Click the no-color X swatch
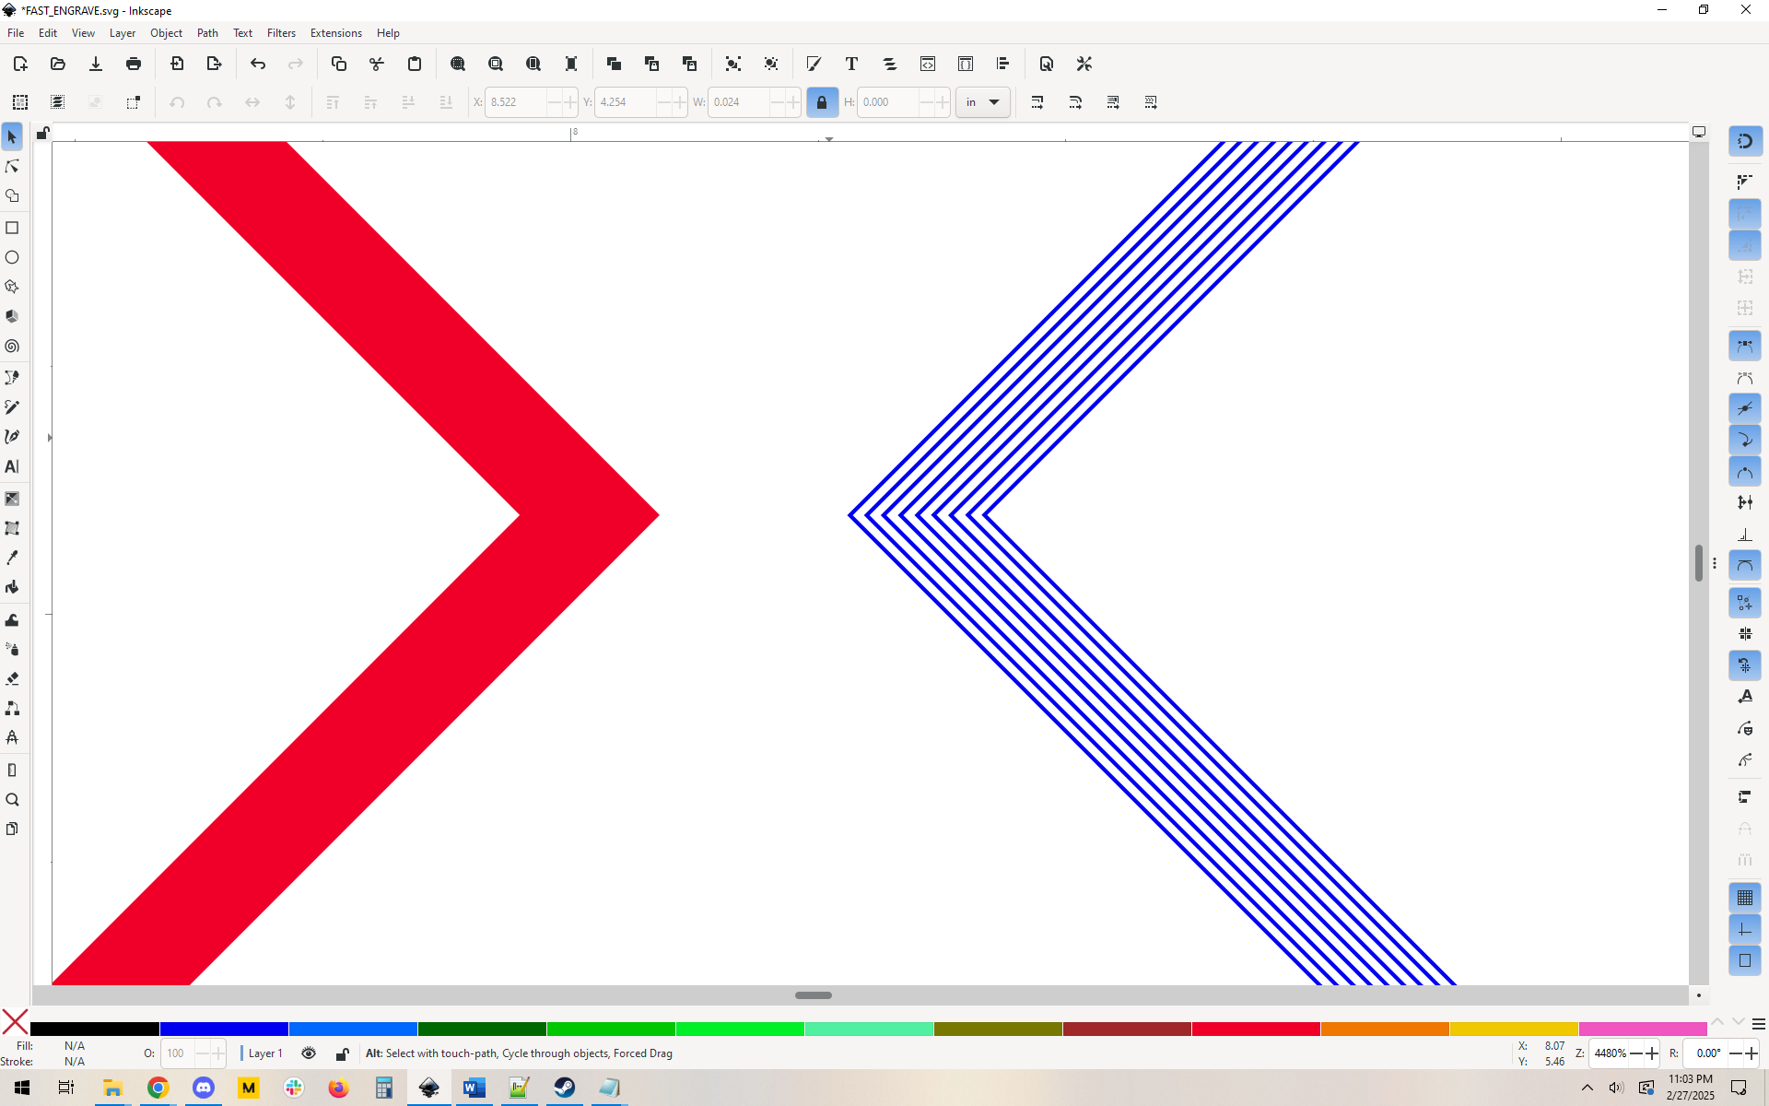 [15, 1021]
